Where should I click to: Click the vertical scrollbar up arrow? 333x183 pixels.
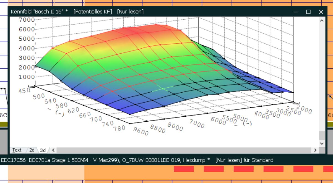322,21
